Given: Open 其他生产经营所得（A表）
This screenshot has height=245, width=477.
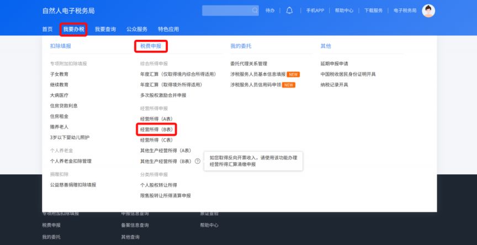Looking at the screenshot, I should pyautogui.click(x=166, y=151).
